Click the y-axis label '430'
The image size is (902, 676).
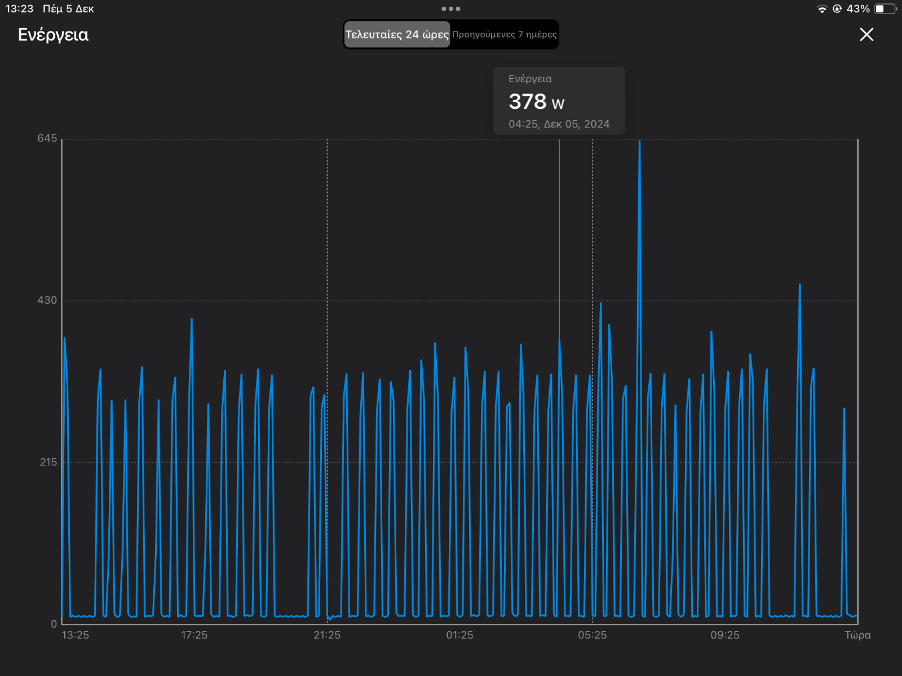(47, 300)
